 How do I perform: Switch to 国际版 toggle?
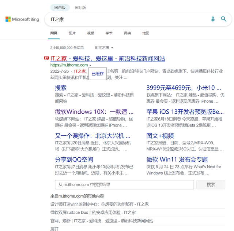click(80, 7)
